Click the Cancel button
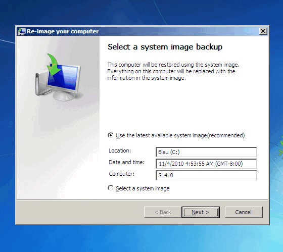The height and width of the screenshot is (252, 283). coord(244,212)
